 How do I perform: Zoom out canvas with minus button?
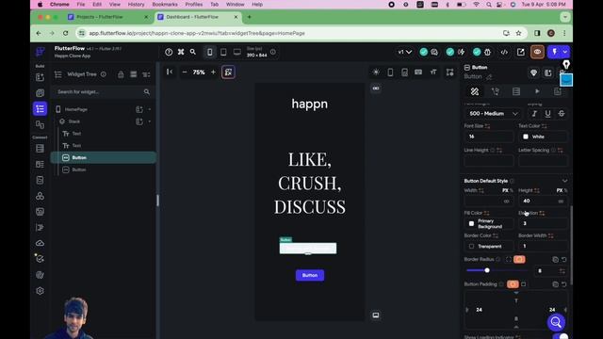[x=185, y=72]
